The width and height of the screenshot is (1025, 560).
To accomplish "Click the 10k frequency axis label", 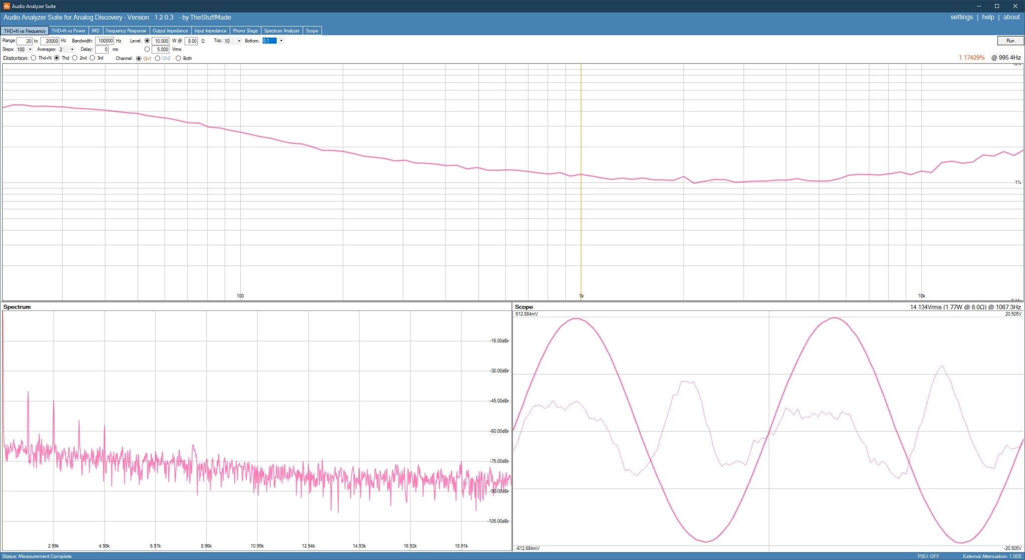I will (921, 296).
